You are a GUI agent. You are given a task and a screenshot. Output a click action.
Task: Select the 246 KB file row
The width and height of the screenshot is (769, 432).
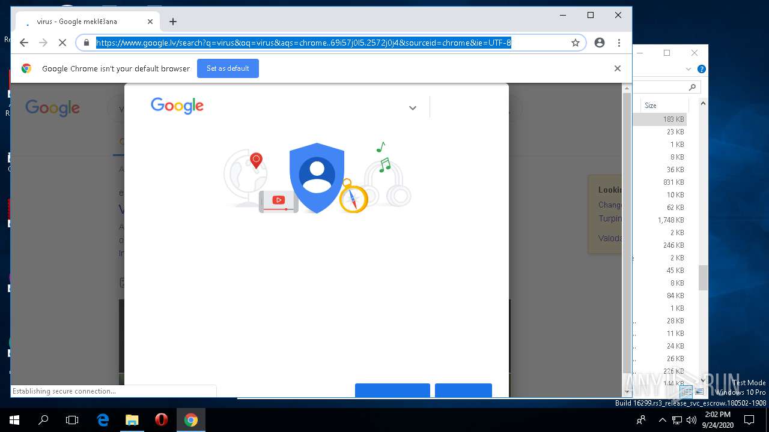click(x=660, y=245)
